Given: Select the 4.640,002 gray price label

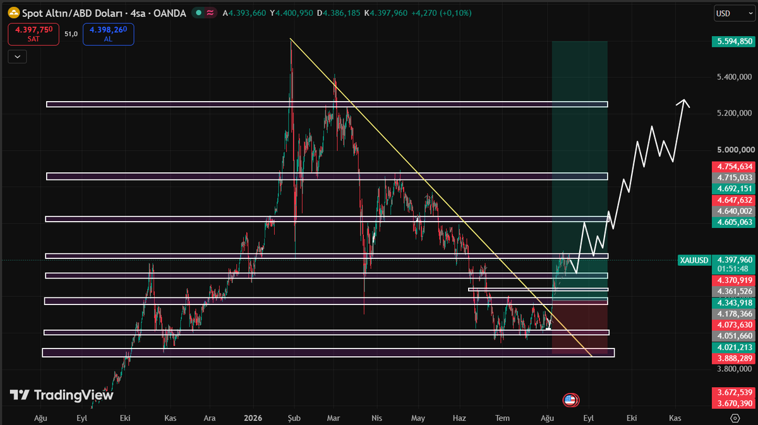Looking at the screenshot, I should click(x=733, y=211).
